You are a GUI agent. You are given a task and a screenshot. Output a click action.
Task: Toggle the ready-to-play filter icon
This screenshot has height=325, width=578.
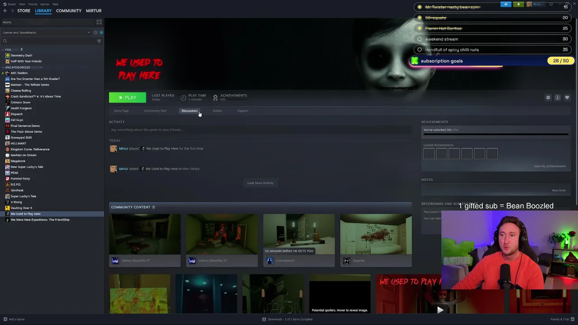pos(101,32)
